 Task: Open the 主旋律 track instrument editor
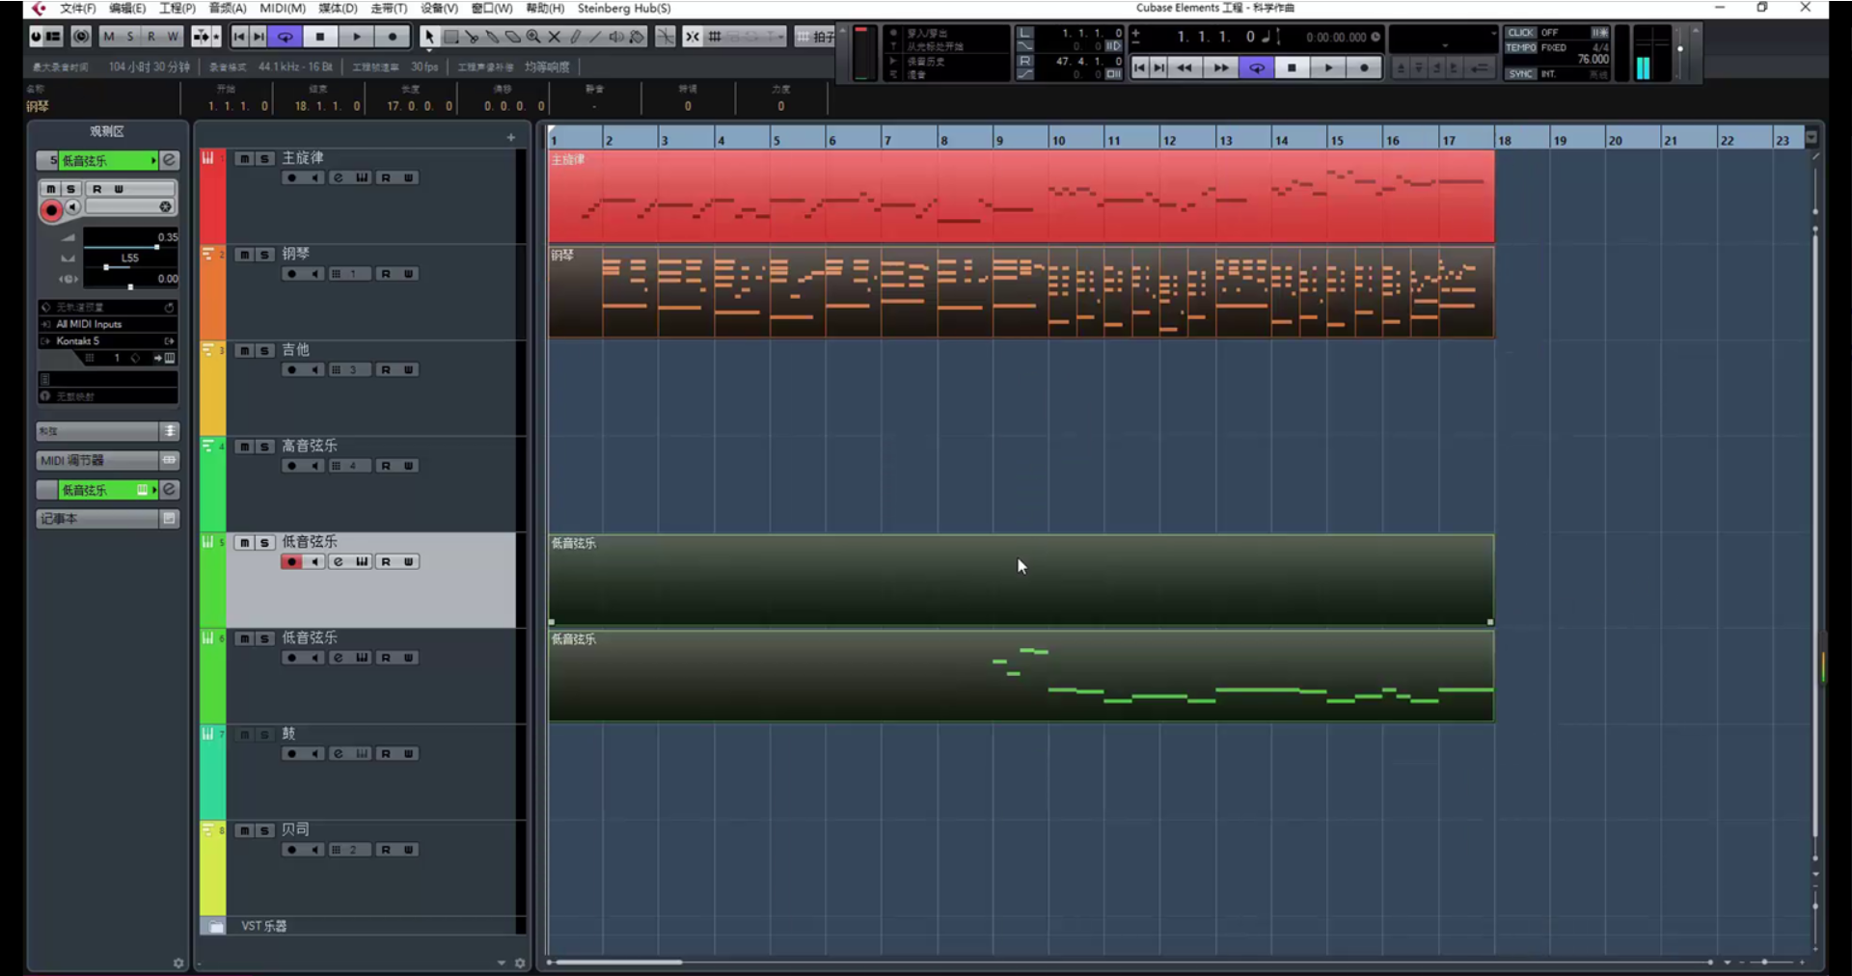tap(362, 178)
